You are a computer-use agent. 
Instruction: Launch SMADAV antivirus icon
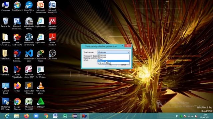[41, 103]
